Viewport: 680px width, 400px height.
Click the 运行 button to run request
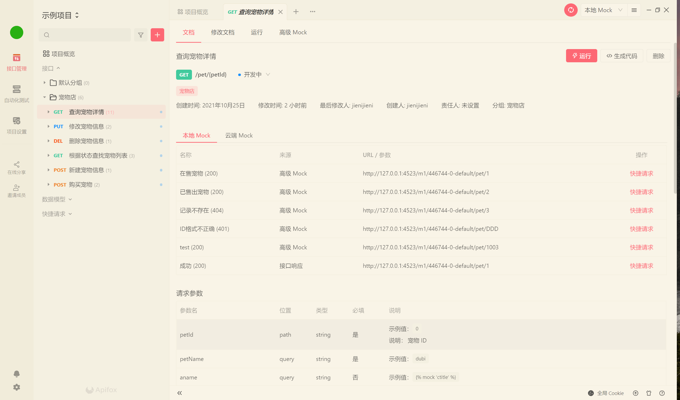pyautogui.click(x=581, y=56)
